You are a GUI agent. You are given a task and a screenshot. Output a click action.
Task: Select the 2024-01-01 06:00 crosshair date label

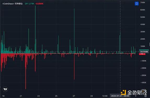(x=120, y=96)
